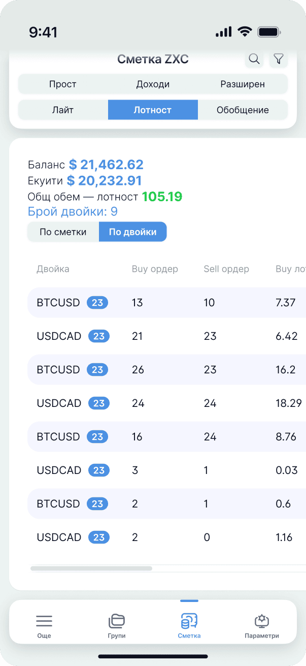Select the По двойки toggle

click(x=133, y=232)
